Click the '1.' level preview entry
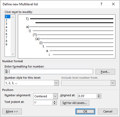Screen dimensions: 120x117 pyautogui.click(x=43, y=47)
